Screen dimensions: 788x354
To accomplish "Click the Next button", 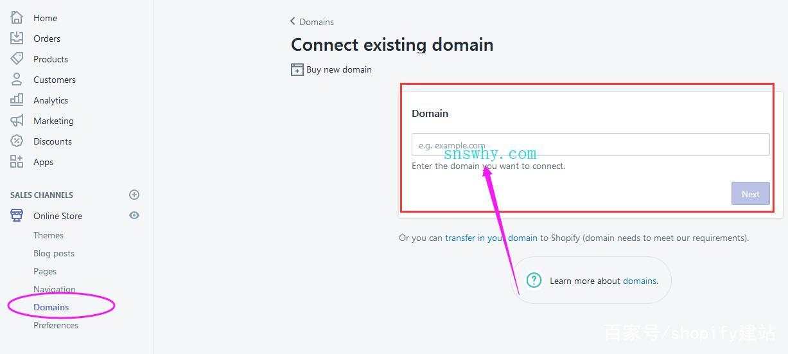I will tap(750, 194).
